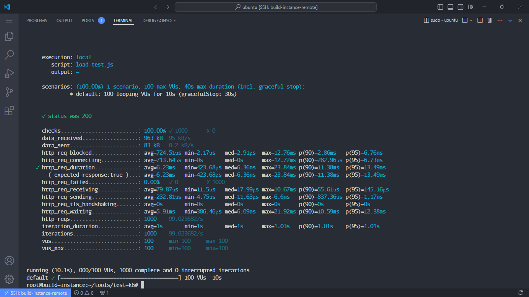The image size is (529, 297).
Task: Close the terminal panel with X
Action: pos(520,20)
